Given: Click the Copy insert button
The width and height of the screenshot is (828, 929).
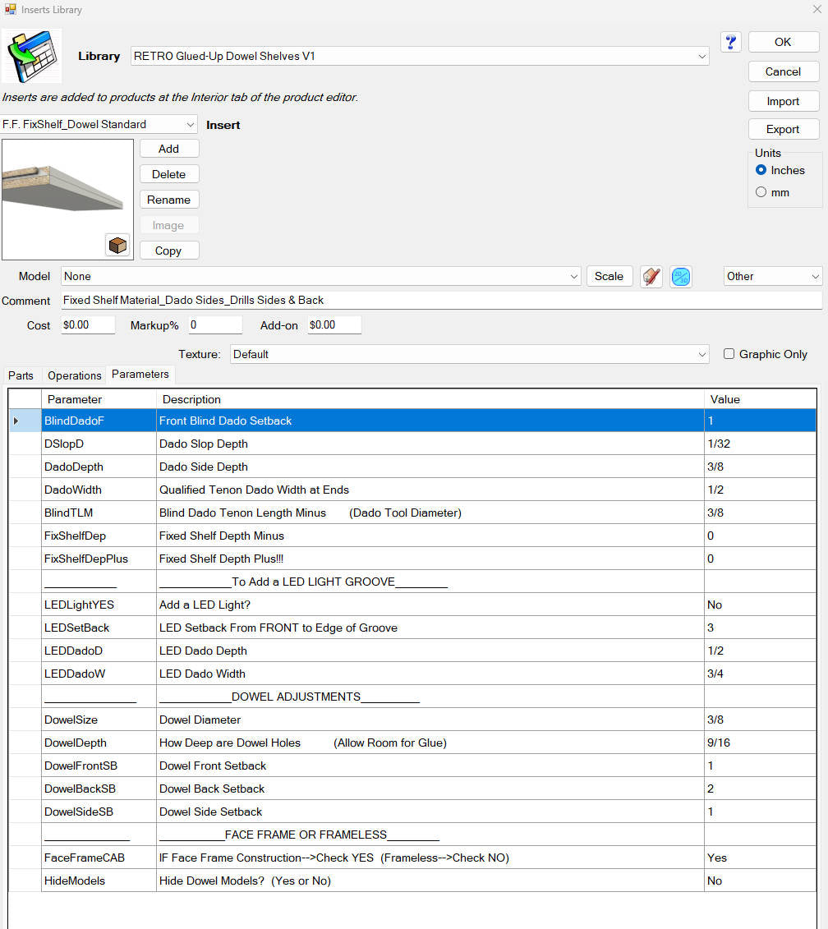Looking at the screenshot, I should tap(168, 251).
